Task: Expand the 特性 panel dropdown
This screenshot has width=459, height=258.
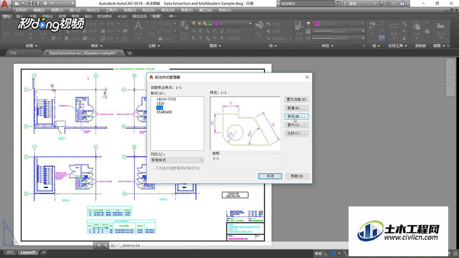Action: [327, 46]
